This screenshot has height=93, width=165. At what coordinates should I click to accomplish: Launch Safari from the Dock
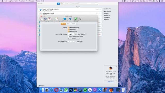coord(52,90)
